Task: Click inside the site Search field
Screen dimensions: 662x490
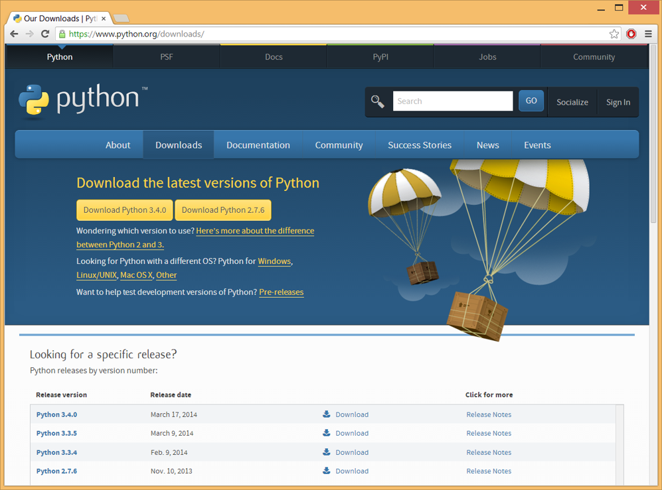Action: pyautogui.click(x=453, y=101)
